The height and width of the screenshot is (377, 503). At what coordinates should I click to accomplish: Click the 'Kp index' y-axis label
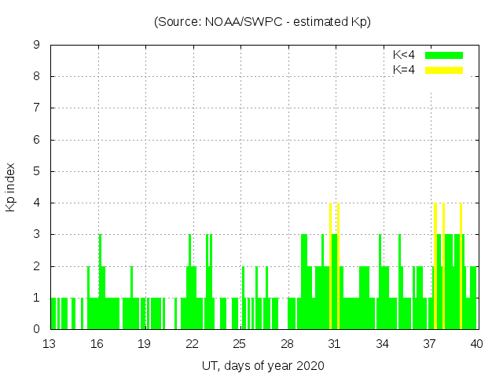pos(11,188)
